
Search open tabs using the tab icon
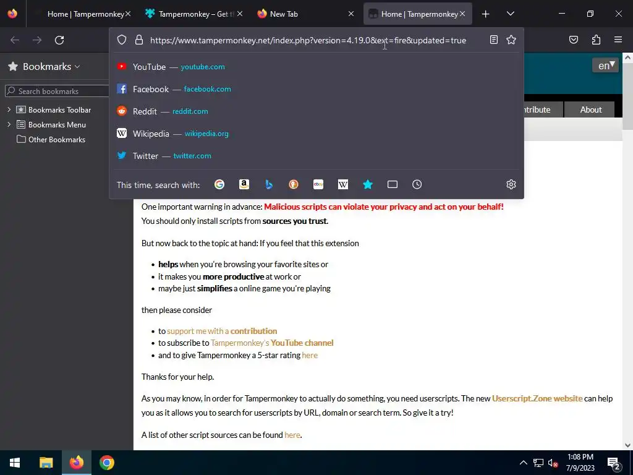click(393, 184)
